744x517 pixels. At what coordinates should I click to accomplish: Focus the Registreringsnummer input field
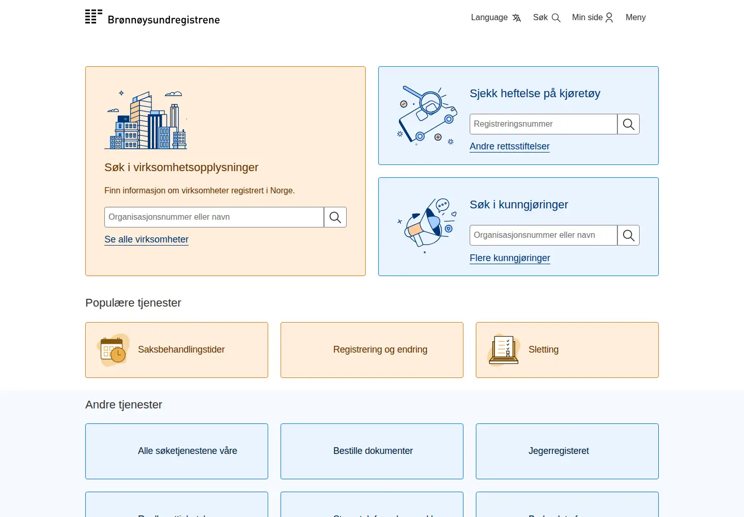544,124
